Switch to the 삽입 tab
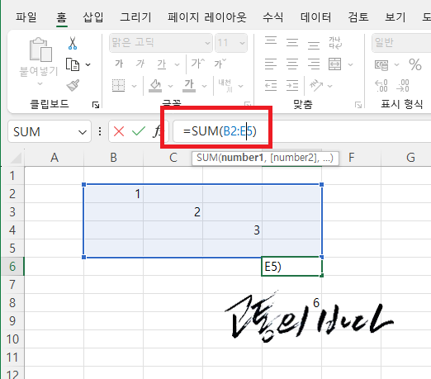 (93, 17)
